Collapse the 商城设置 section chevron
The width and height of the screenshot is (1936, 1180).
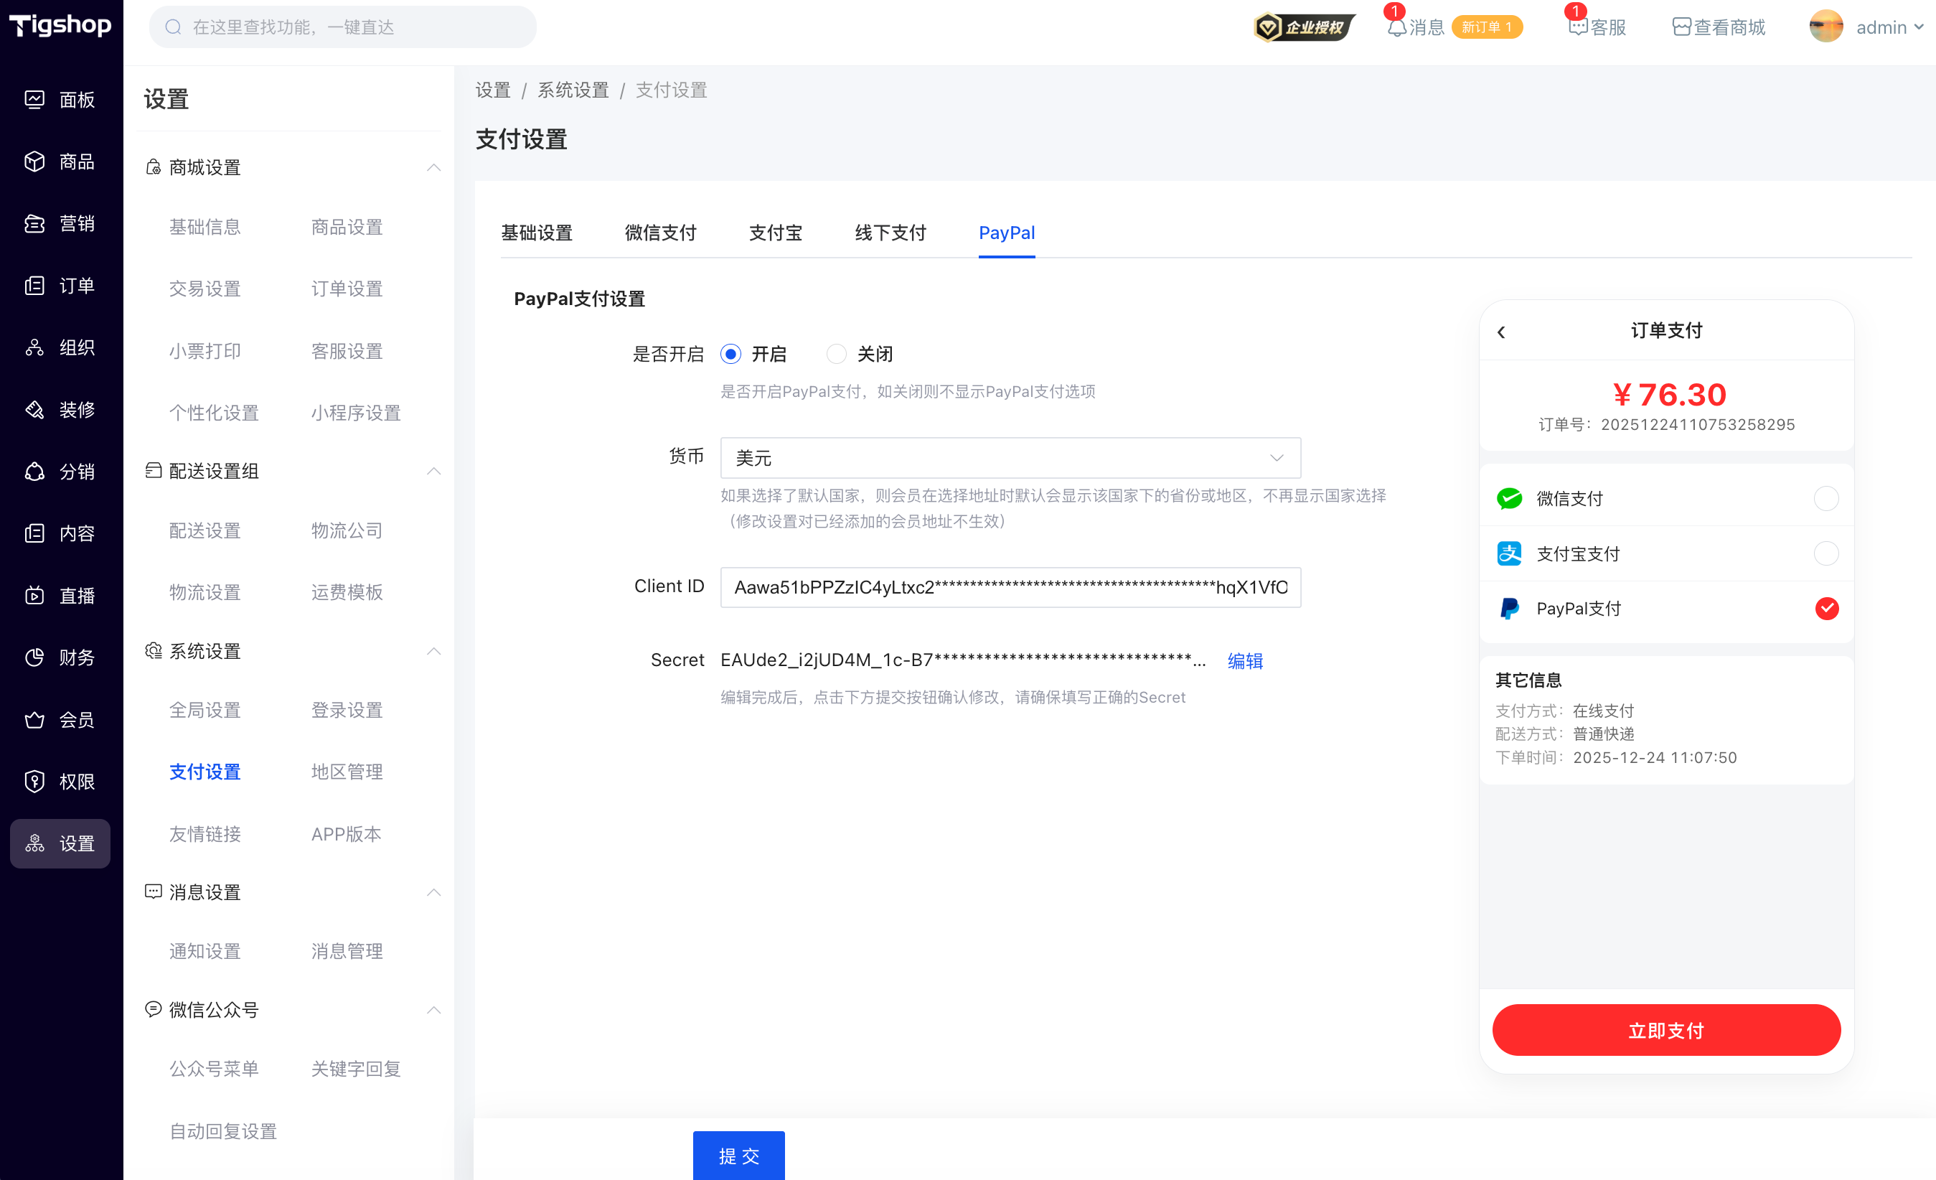coord(433,167)
